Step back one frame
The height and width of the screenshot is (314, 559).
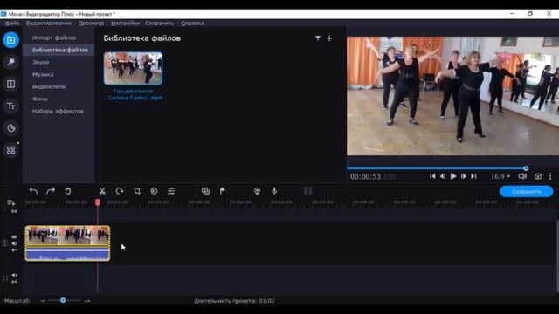coord(443,176)
